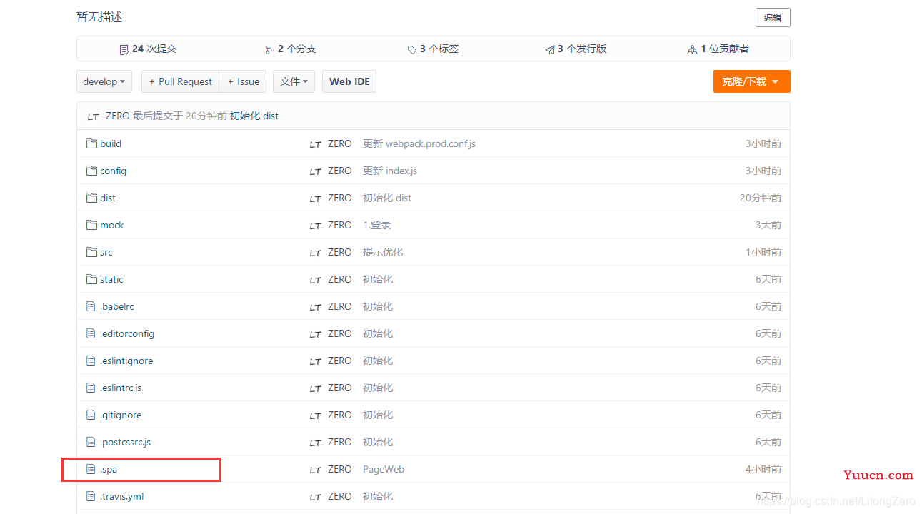Open the .postcssrc.js file
Image resolution: width=922 pixels, height=514 pixels.
pyautogui.click(x=126, y=442)
